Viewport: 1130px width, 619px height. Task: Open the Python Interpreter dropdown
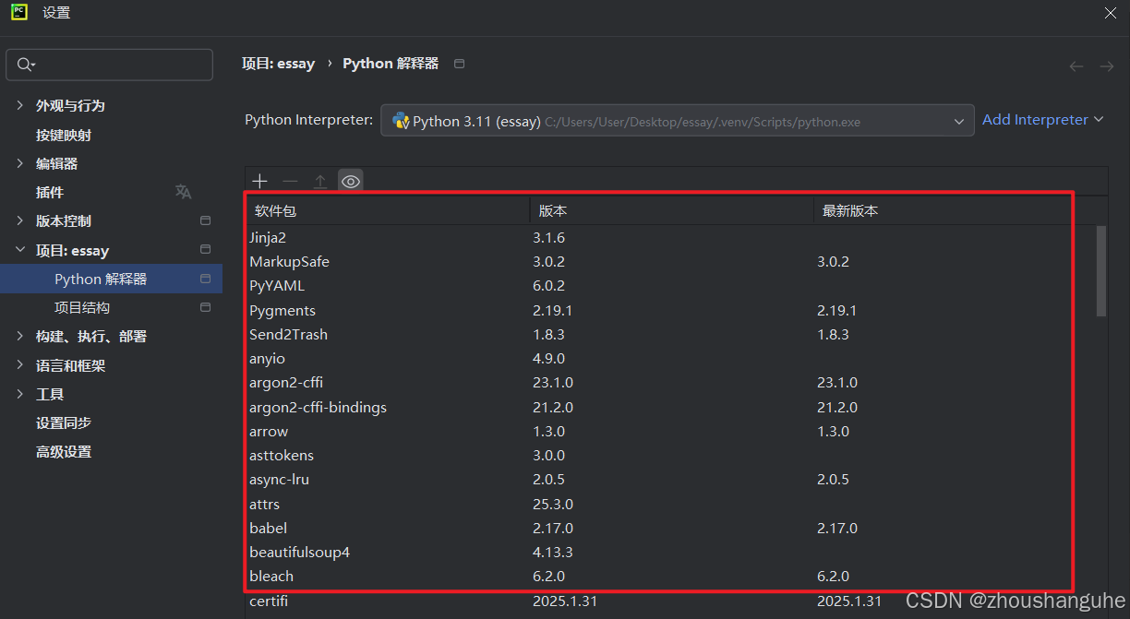(678, 121)
